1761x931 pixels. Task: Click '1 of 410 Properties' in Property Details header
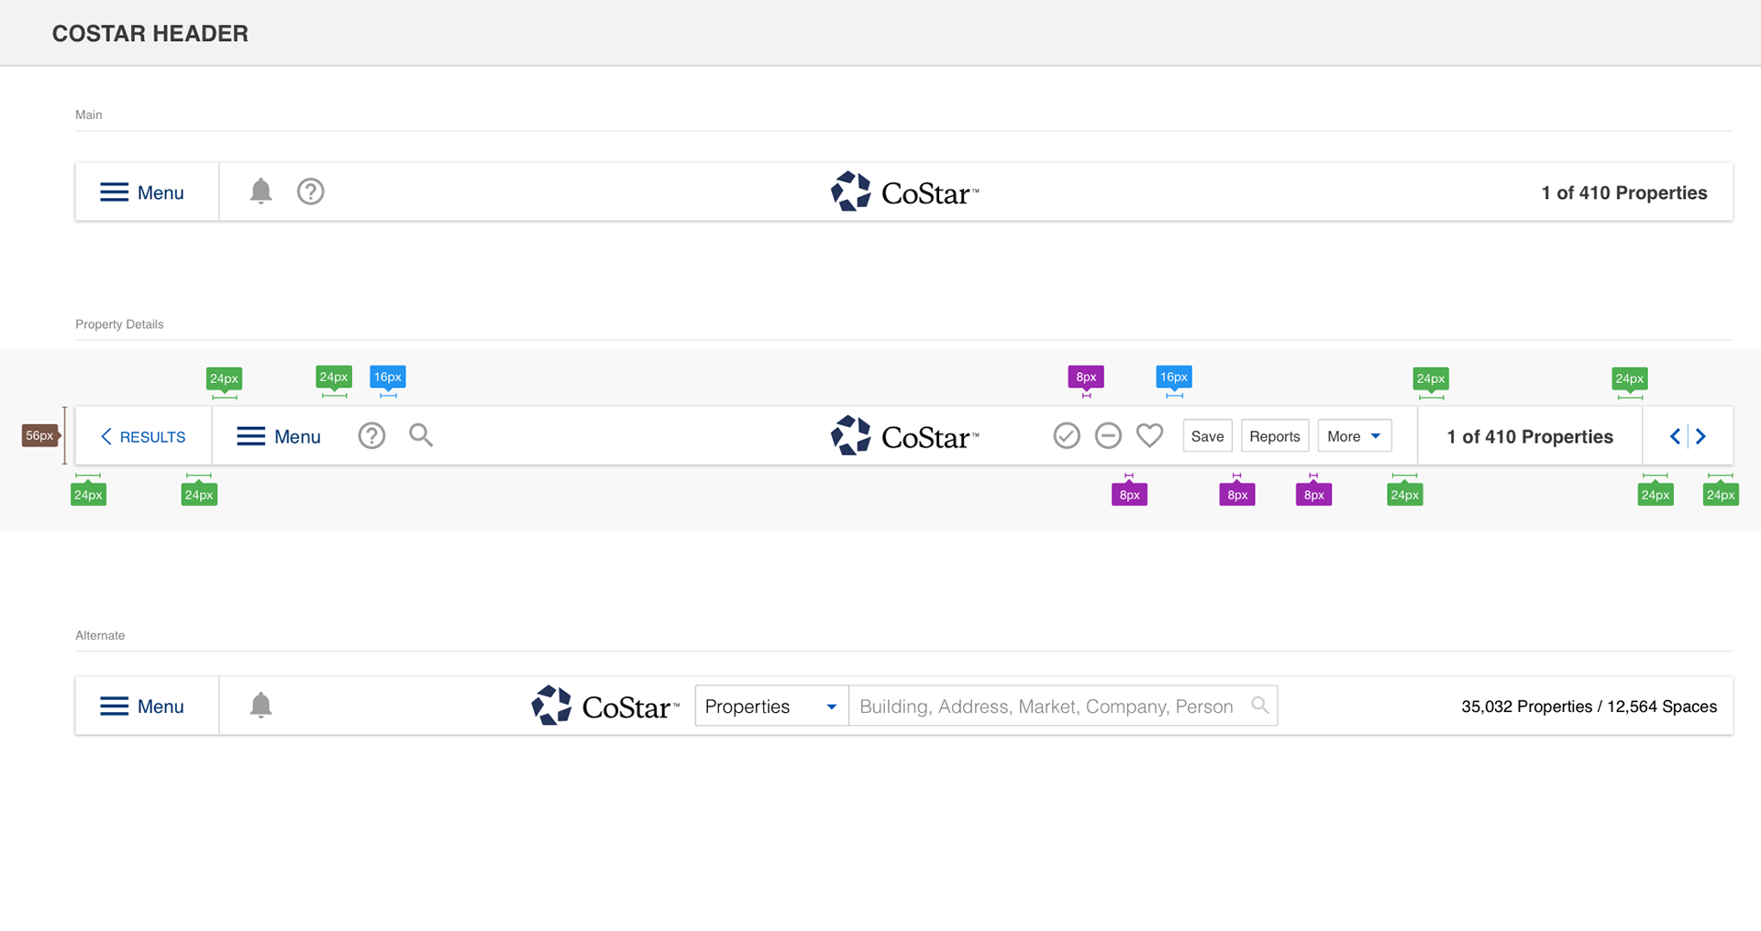1530,437
